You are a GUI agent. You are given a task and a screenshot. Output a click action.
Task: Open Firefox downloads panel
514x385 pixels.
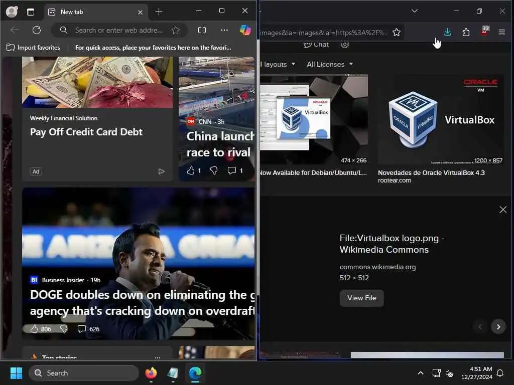447,32
